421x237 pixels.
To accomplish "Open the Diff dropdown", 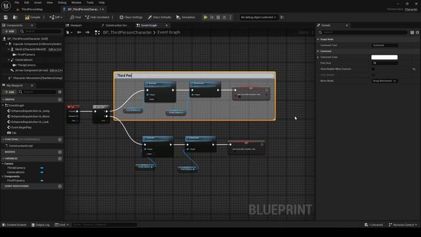I will pyautogui.click(x=56, y=17).
